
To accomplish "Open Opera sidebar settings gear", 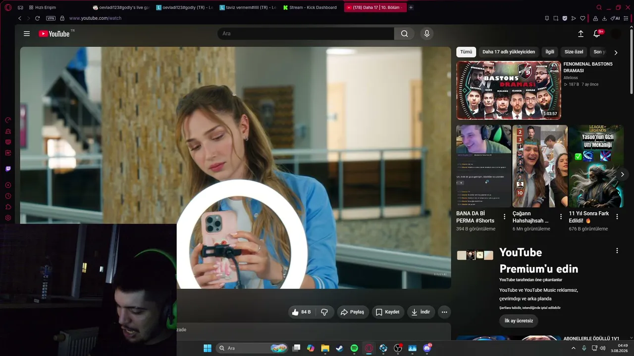I will [8, 218].
